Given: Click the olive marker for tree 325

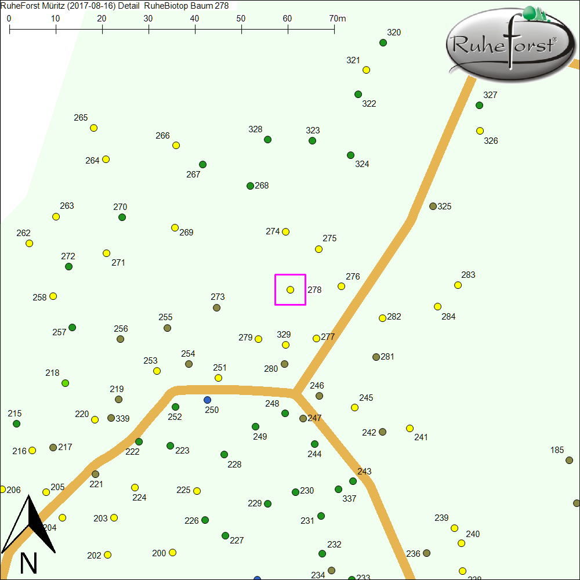Looking at the screenshot, I should click(433, 206).
